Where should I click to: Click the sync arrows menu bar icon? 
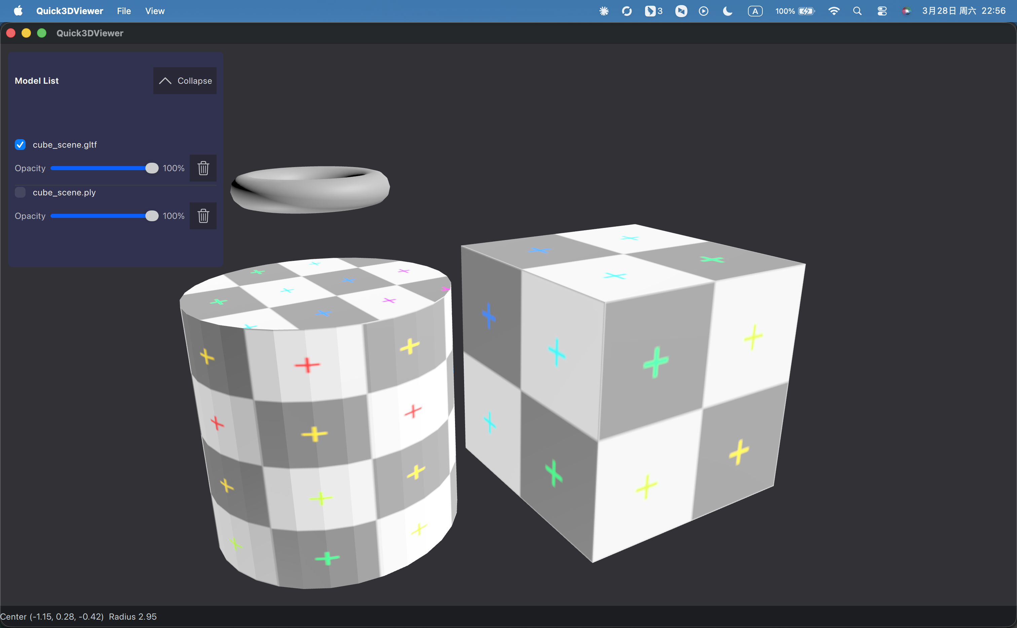[627, 11]
